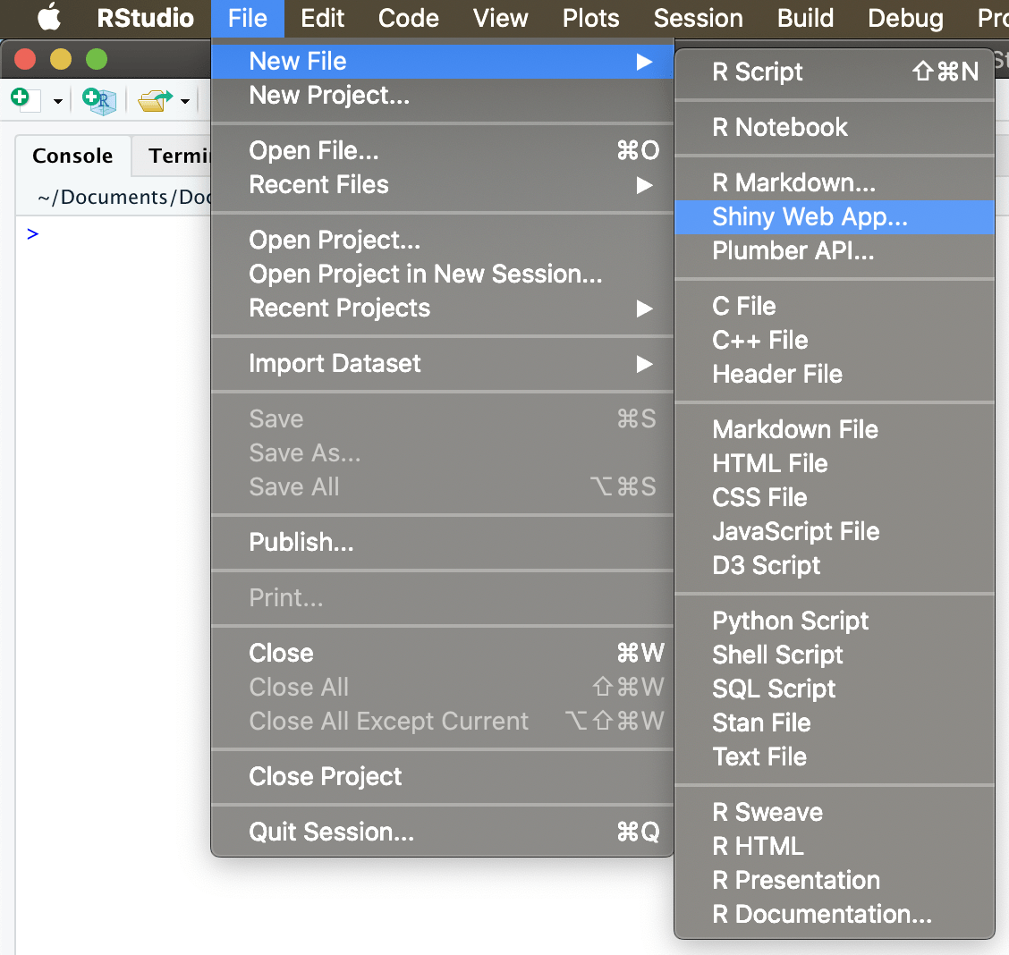1009x955 pixels.
Task: Click the New File toolbar icon
Action: pyautogui.click(x=25, y=99)
